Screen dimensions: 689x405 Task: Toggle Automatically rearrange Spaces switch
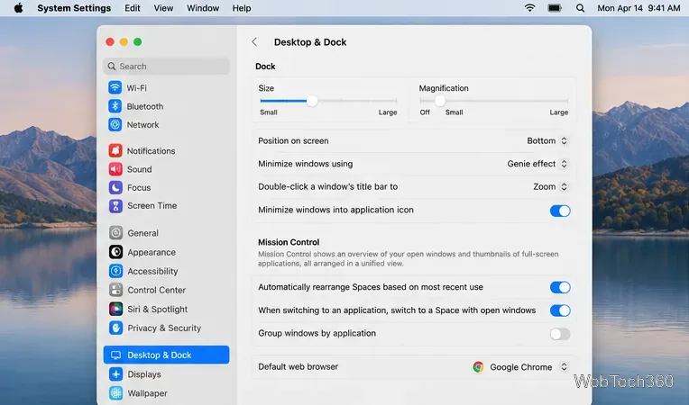point(560,287)
